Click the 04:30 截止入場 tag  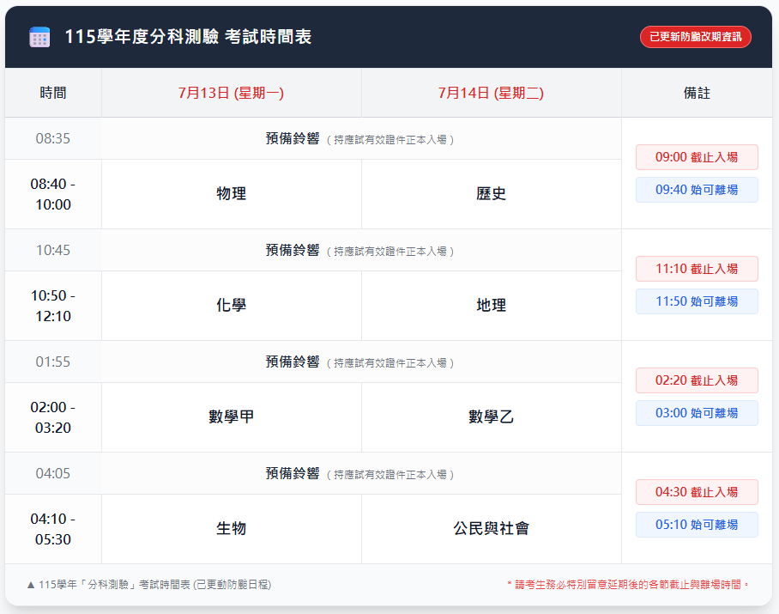[697, 492]
